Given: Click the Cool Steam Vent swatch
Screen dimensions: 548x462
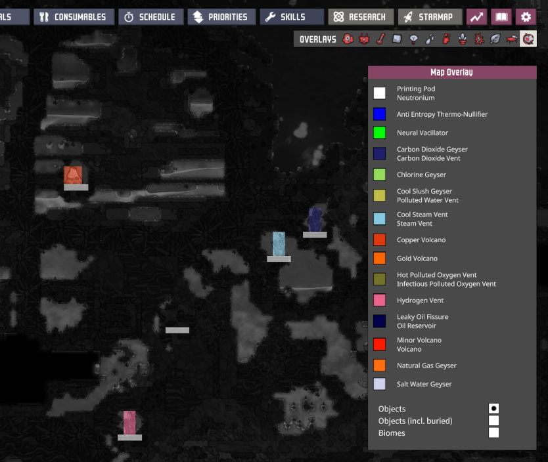Looking at the screenshot, I should point(379,219).
